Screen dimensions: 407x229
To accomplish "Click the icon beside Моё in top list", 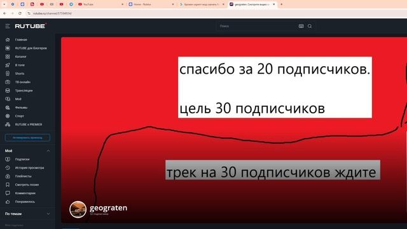I will tap(8, 99).
